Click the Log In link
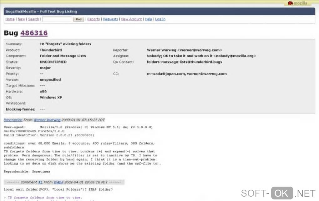Screen dimensions: 319x201 pos(160,19)
